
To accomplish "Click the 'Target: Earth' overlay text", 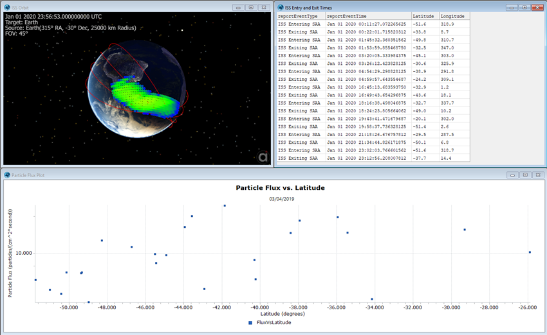I will [x=21, y=22].
